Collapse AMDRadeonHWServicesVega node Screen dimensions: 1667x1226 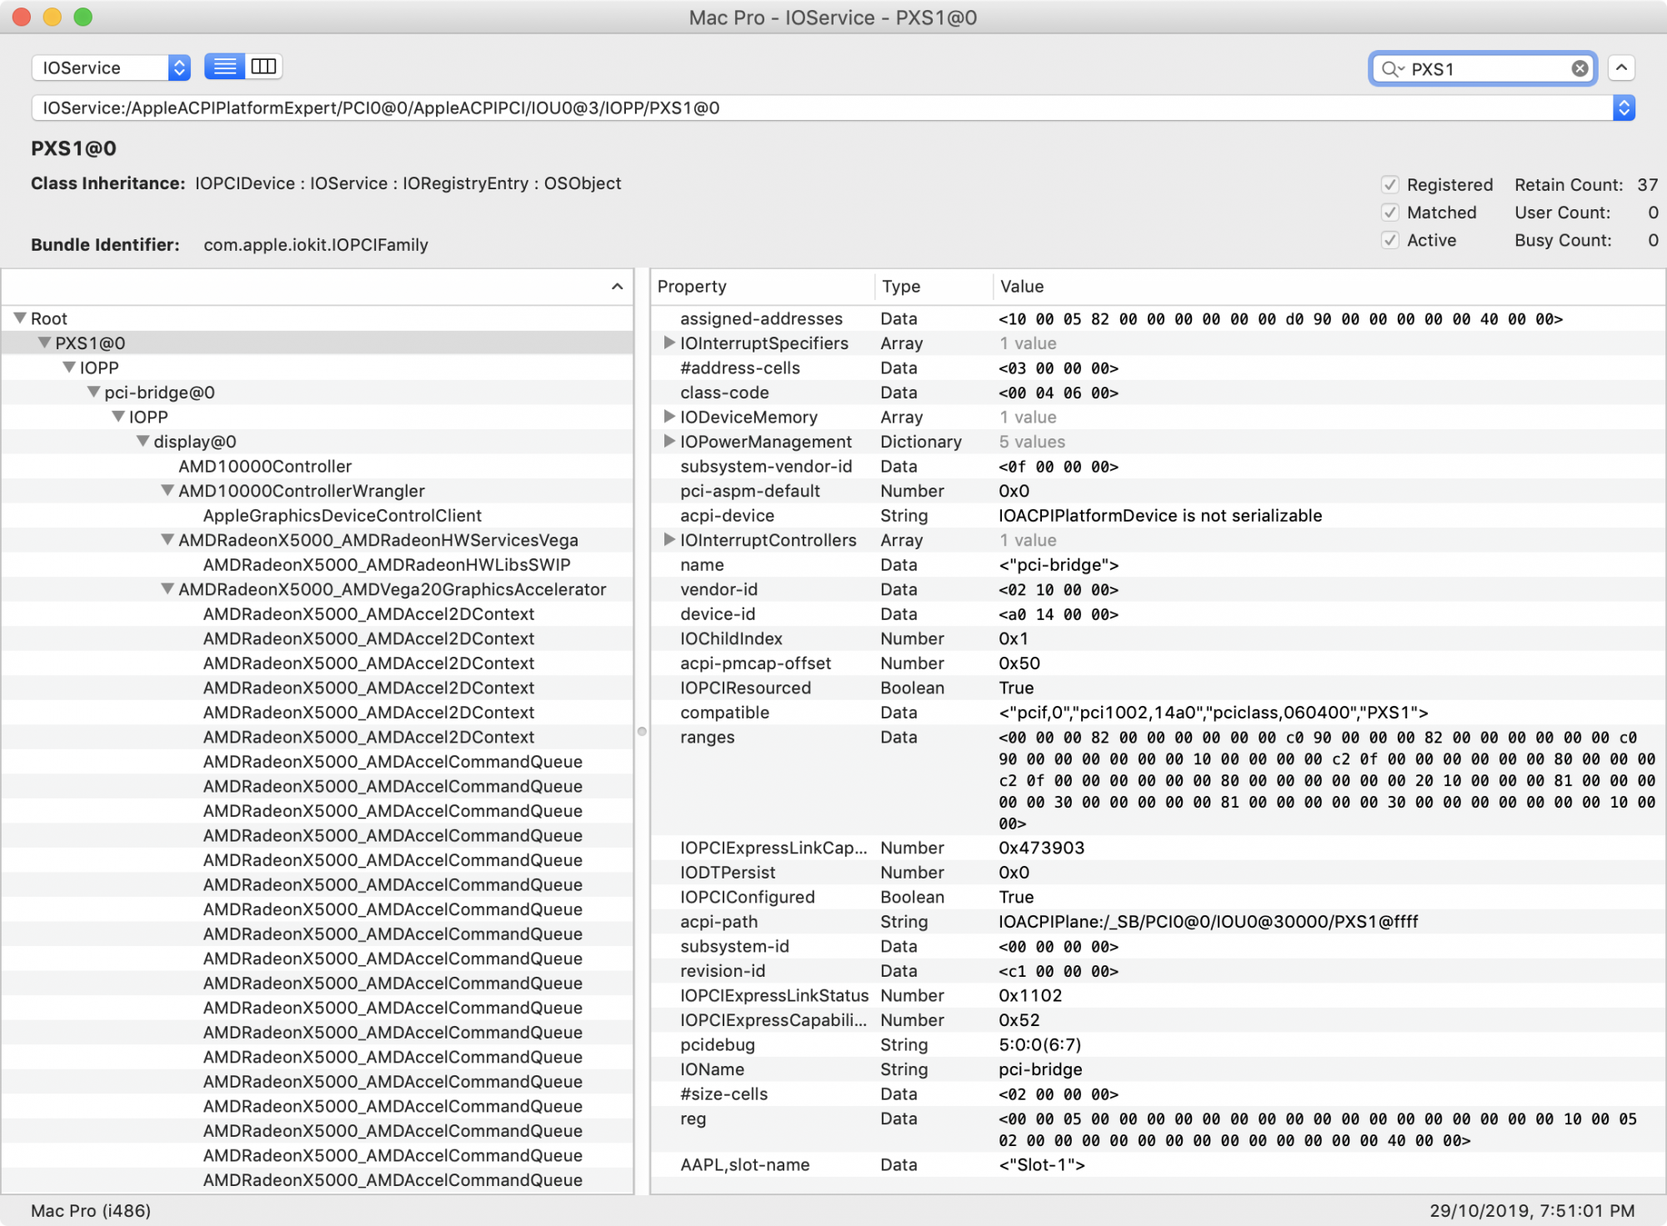point(168,539)
